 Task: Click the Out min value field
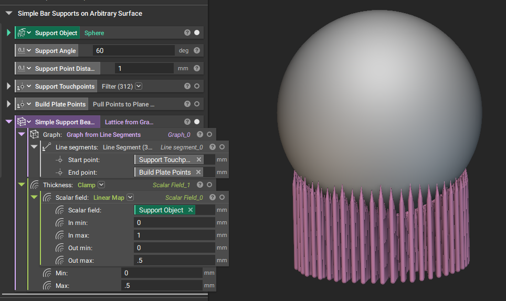click(x=175, y=248)
